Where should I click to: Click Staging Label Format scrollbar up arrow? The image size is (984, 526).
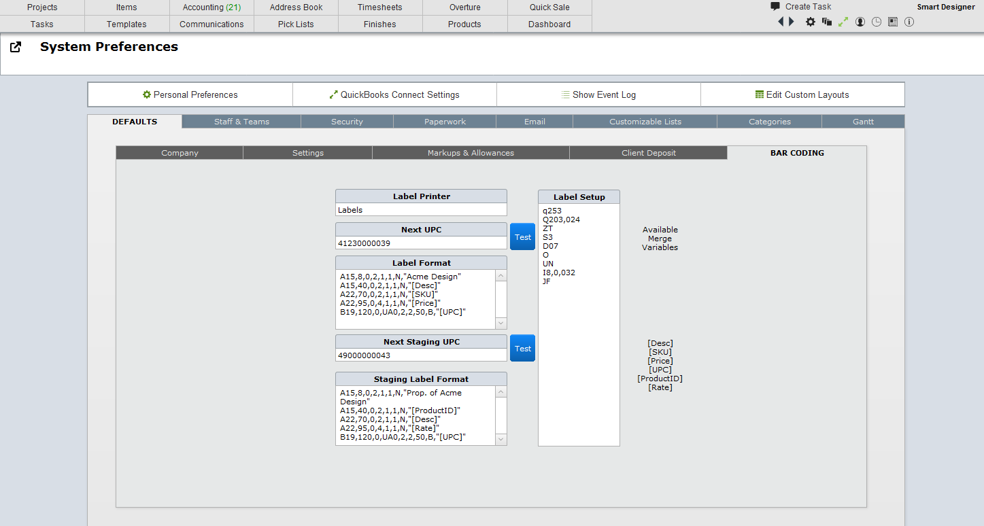[x=501, y=392]
